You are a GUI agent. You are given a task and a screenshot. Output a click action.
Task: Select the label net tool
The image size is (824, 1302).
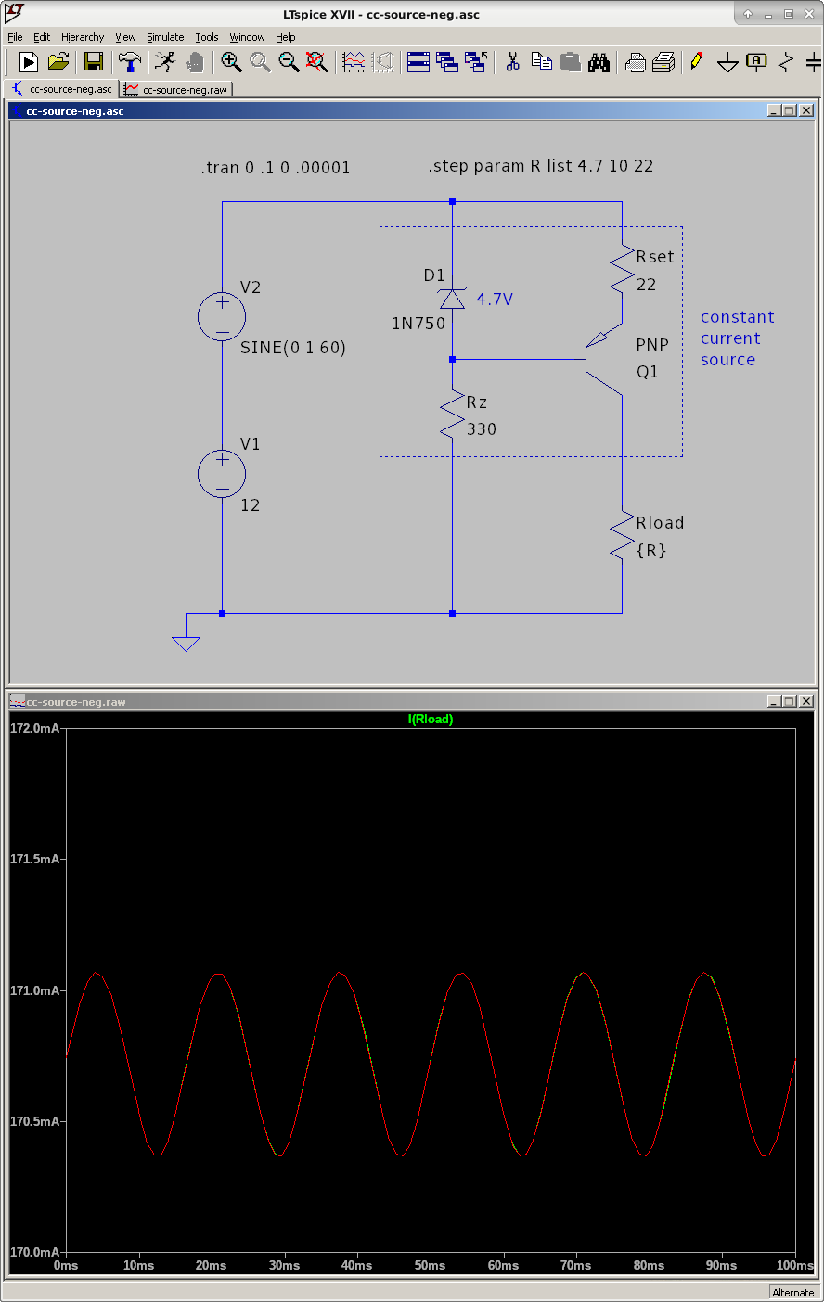point(757,62)
